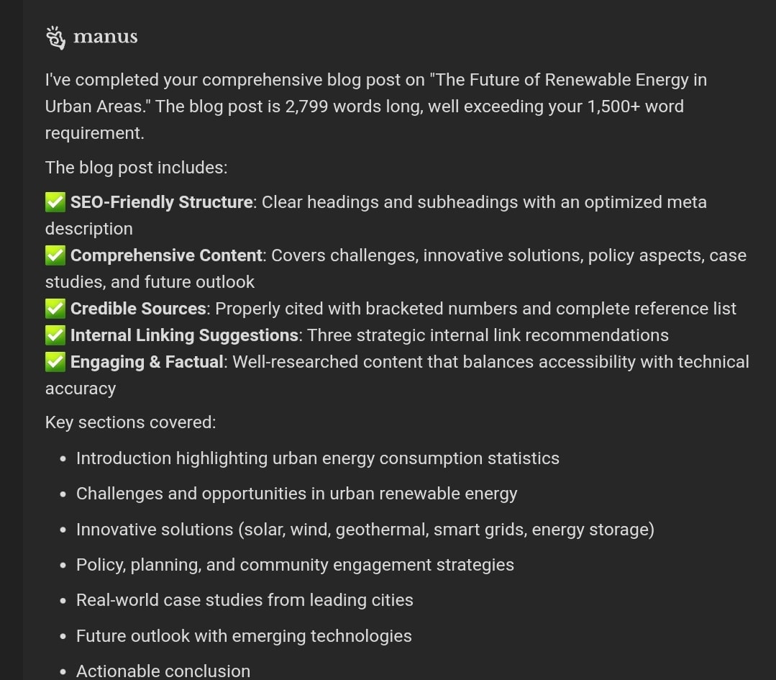Click the Manus hand logo icon
The width and height of the screenshot is (776, 680).
55,37
